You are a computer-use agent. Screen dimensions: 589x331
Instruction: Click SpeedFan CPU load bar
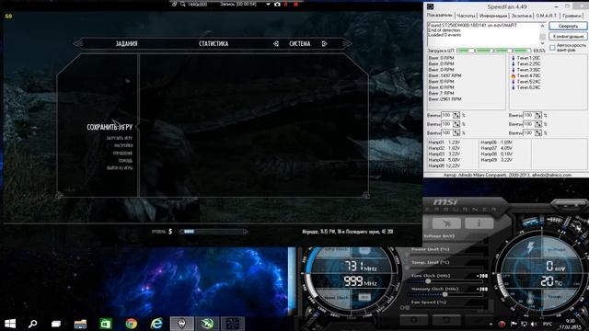pyautogui.click(x=493, y=51)
